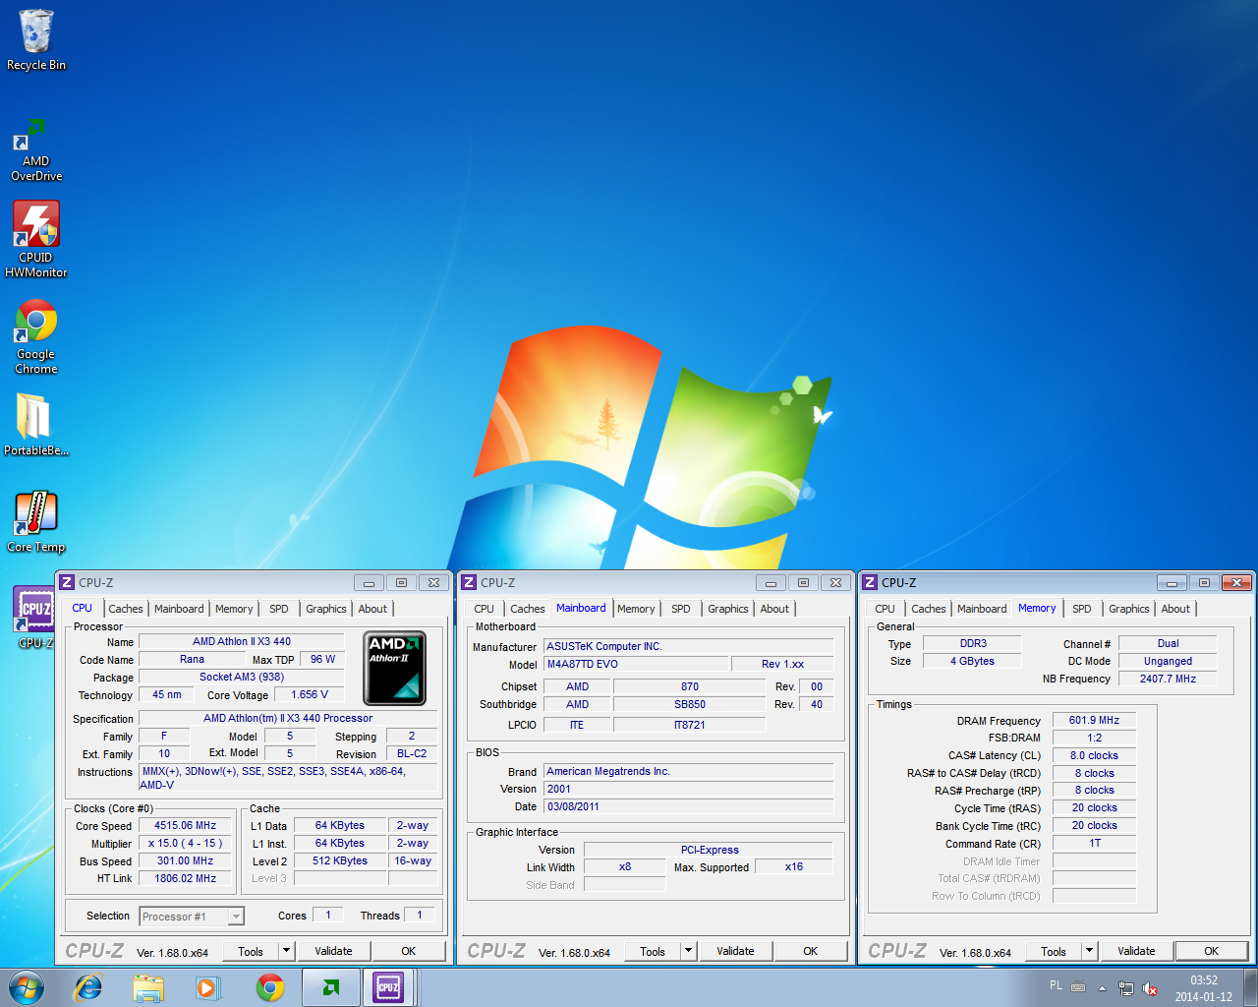
Task: Open CPUID HWMonitor desktop shortcut
Action: click(36, 240)
